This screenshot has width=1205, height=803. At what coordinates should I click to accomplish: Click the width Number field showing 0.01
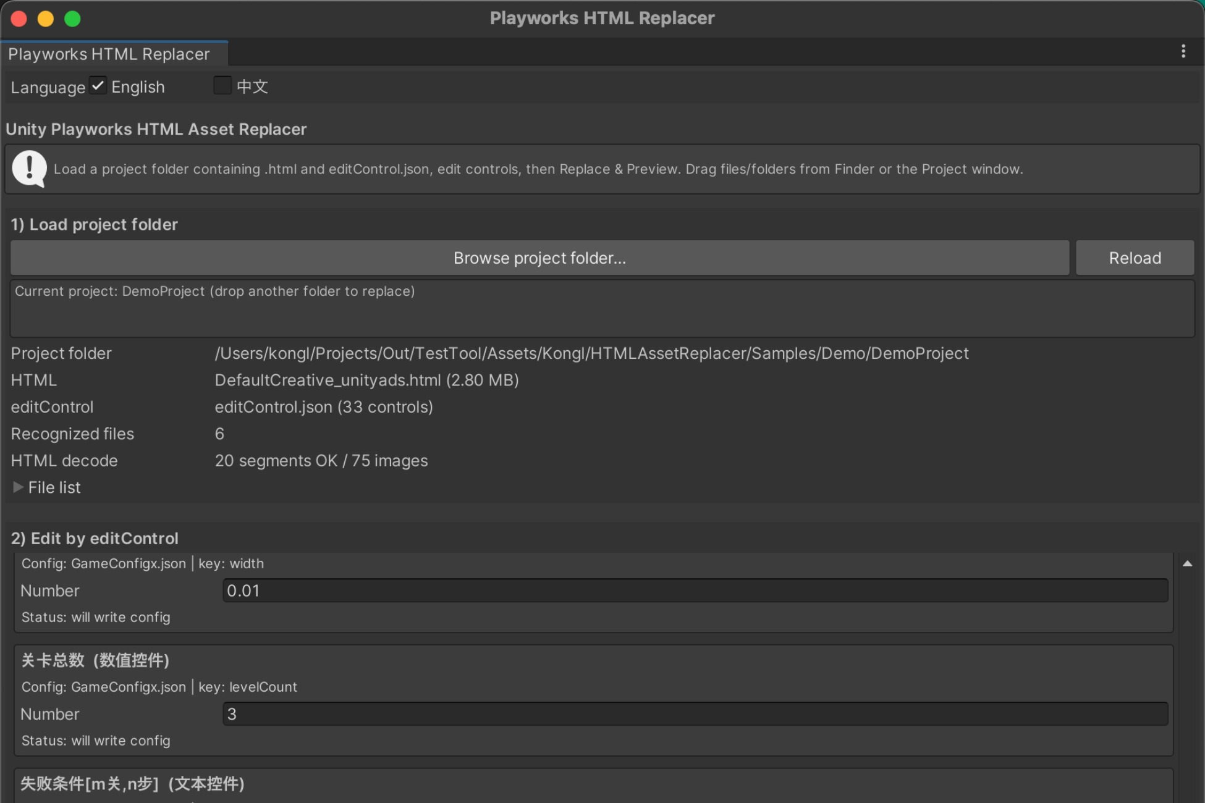coord(695,591)
